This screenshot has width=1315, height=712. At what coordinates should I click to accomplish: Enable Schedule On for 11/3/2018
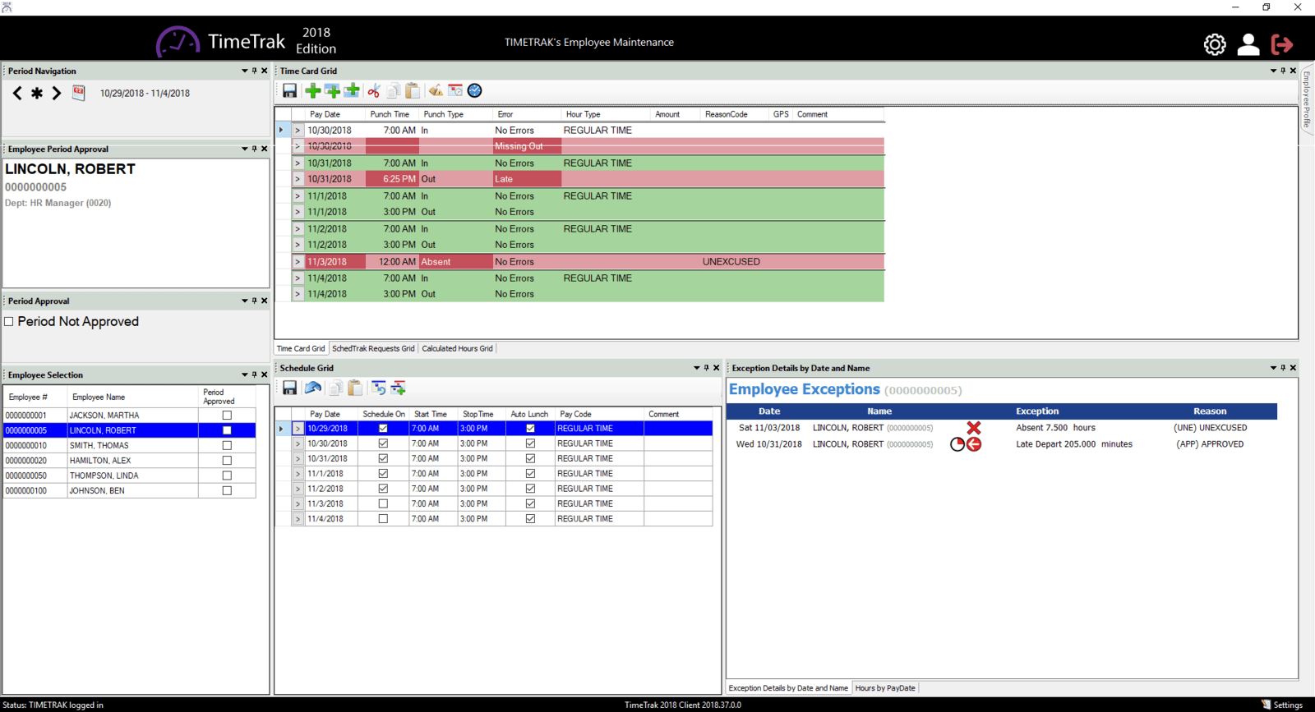[x=383, y=503]
